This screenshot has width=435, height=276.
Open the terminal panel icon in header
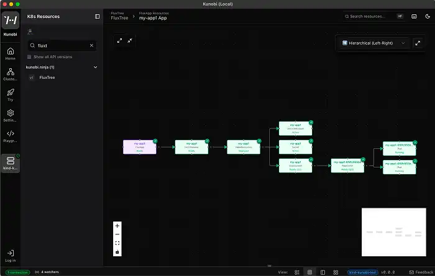(414, 17)
